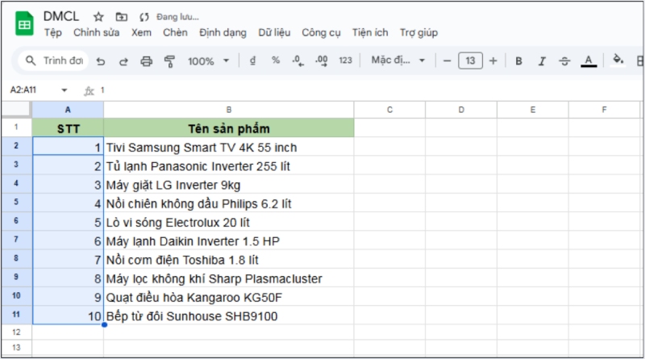Viewport: 645px width, 359px height.
Task: Select the paint format roller
Action: pos(169,61)
